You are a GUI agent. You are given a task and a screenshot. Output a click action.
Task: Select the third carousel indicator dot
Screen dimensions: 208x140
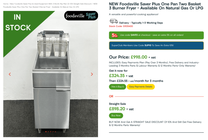(x=51, y=132)
